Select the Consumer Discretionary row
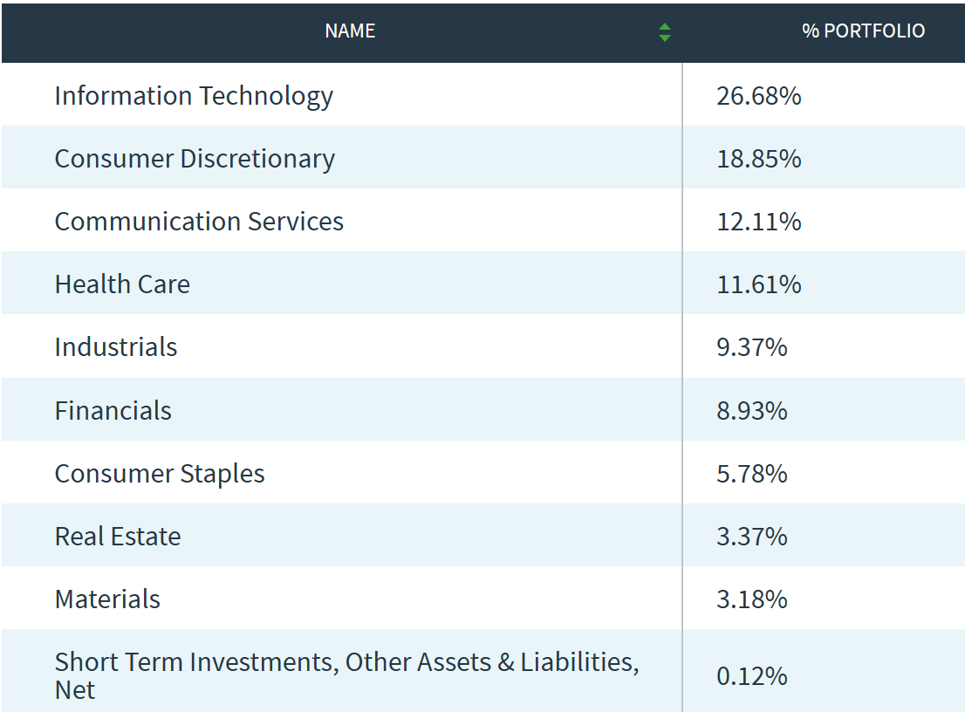 tap(195, 159)
